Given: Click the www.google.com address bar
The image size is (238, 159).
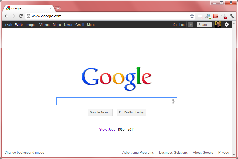Looking at the screenshot, I should click(x=110, y=16).
